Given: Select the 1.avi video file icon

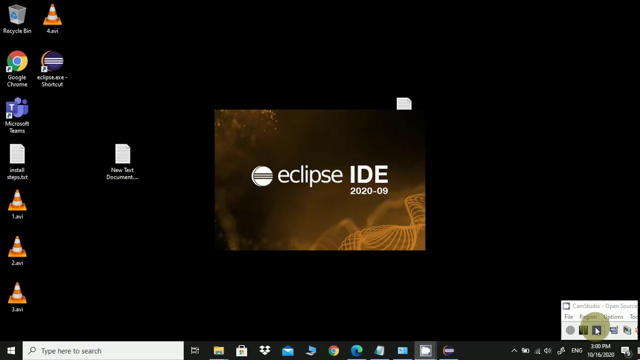Looking at the screenshot, I should pos(17,205).
